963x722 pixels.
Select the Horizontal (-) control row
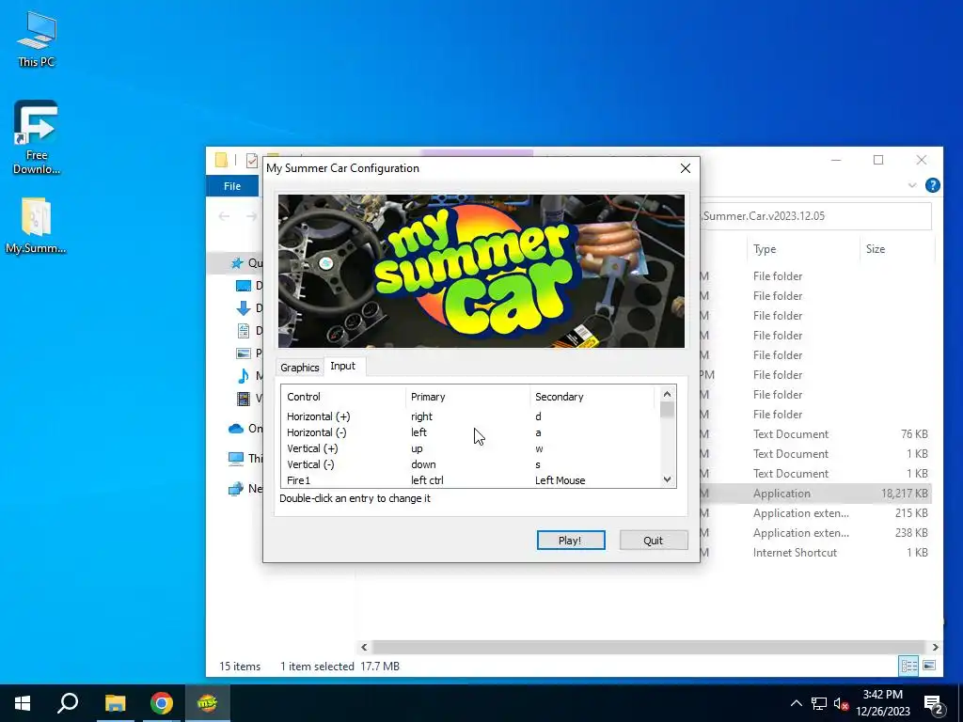(x=468, y=432)
